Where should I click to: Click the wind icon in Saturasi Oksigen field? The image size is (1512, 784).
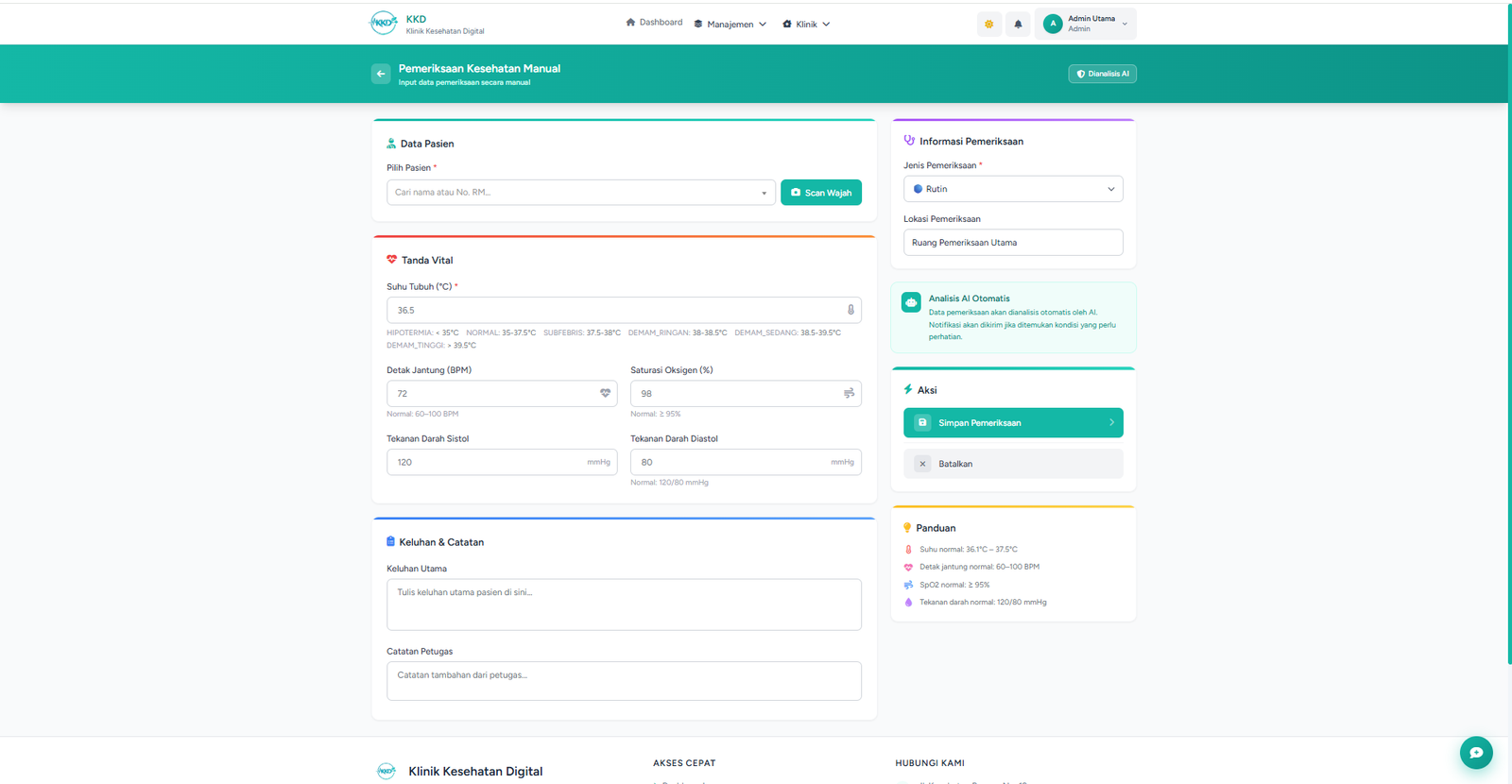coord(849,393)
